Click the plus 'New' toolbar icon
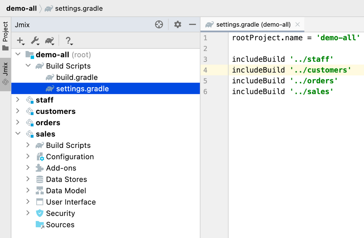Image resolution: width=364 pixels, height=238 pixels. coord(20,41)
